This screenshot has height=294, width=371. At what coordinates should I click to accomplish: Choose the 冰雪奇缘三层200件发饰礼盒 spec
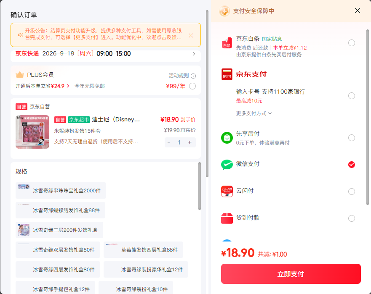tap(59, 230)
